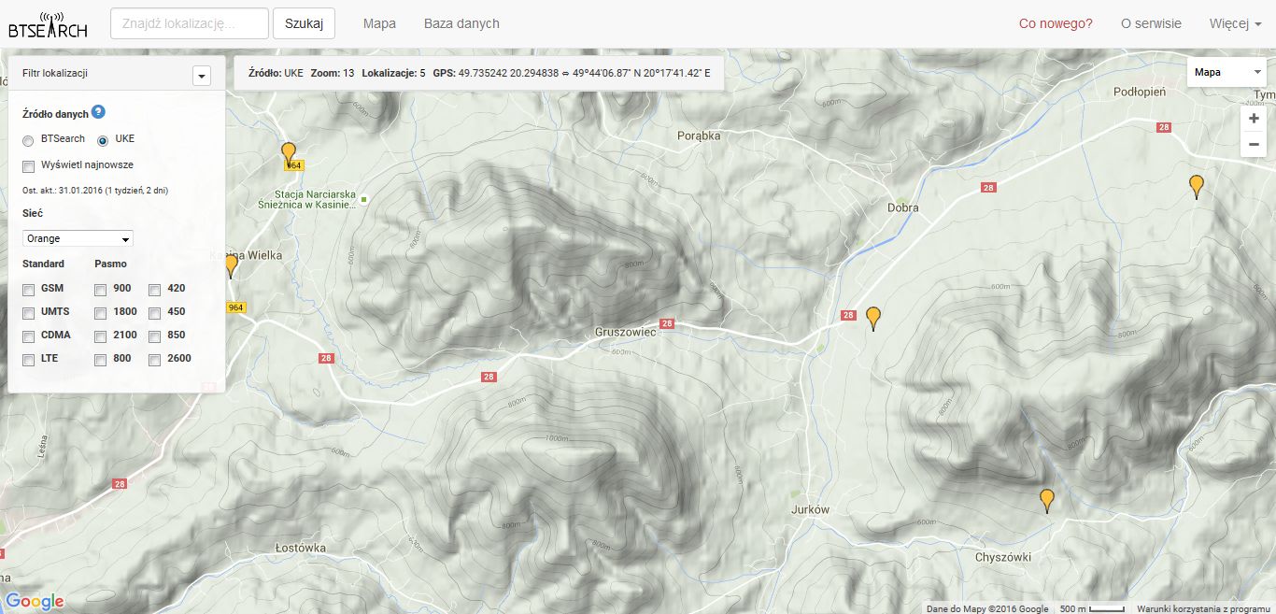The image size is (1276, 614).
Task: Open the Mapa map type dropdown
Action: pyautogui.click(x=1226, y=72)
